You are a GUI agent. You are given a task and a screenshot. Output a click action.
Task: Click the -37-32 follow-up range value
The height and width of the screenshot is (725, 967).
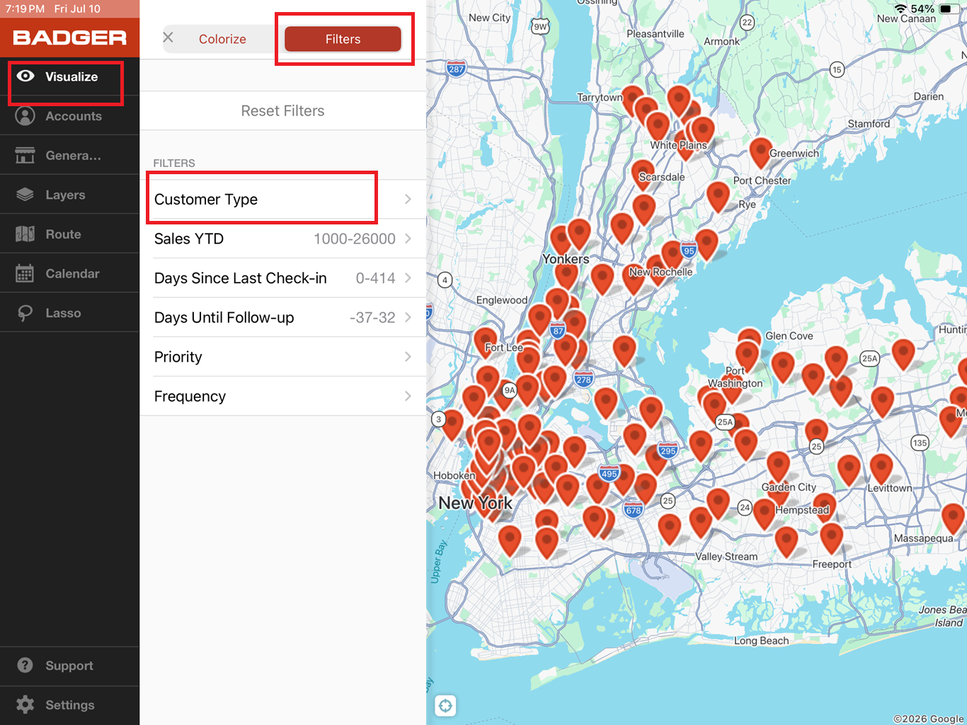(x=372, y=317)
